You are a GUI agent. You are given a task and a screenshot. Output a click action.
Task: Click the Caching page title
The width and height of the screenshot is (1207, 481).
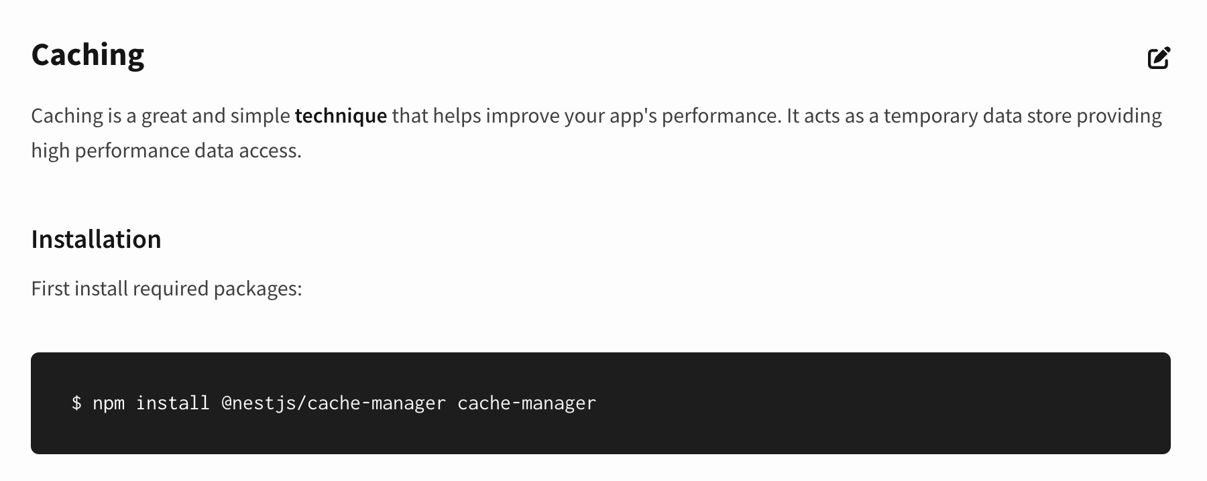(88, 55)
